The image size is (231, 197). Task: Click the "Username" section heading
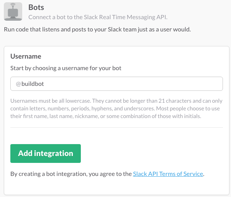pos(26,56)
